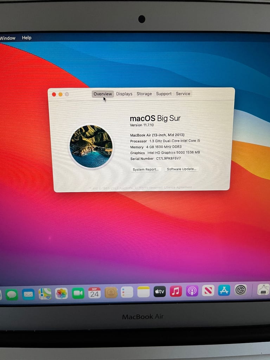Click the serial number C17L9PK8F5V7
270x360 pixels.
pyautogui.click(x=168, y=159)
